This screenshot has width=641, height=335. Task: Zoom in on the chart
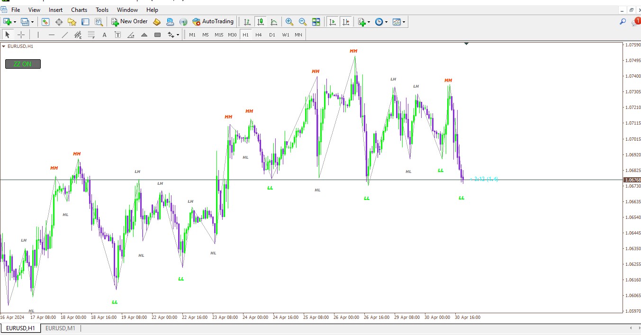click(289, 22)
